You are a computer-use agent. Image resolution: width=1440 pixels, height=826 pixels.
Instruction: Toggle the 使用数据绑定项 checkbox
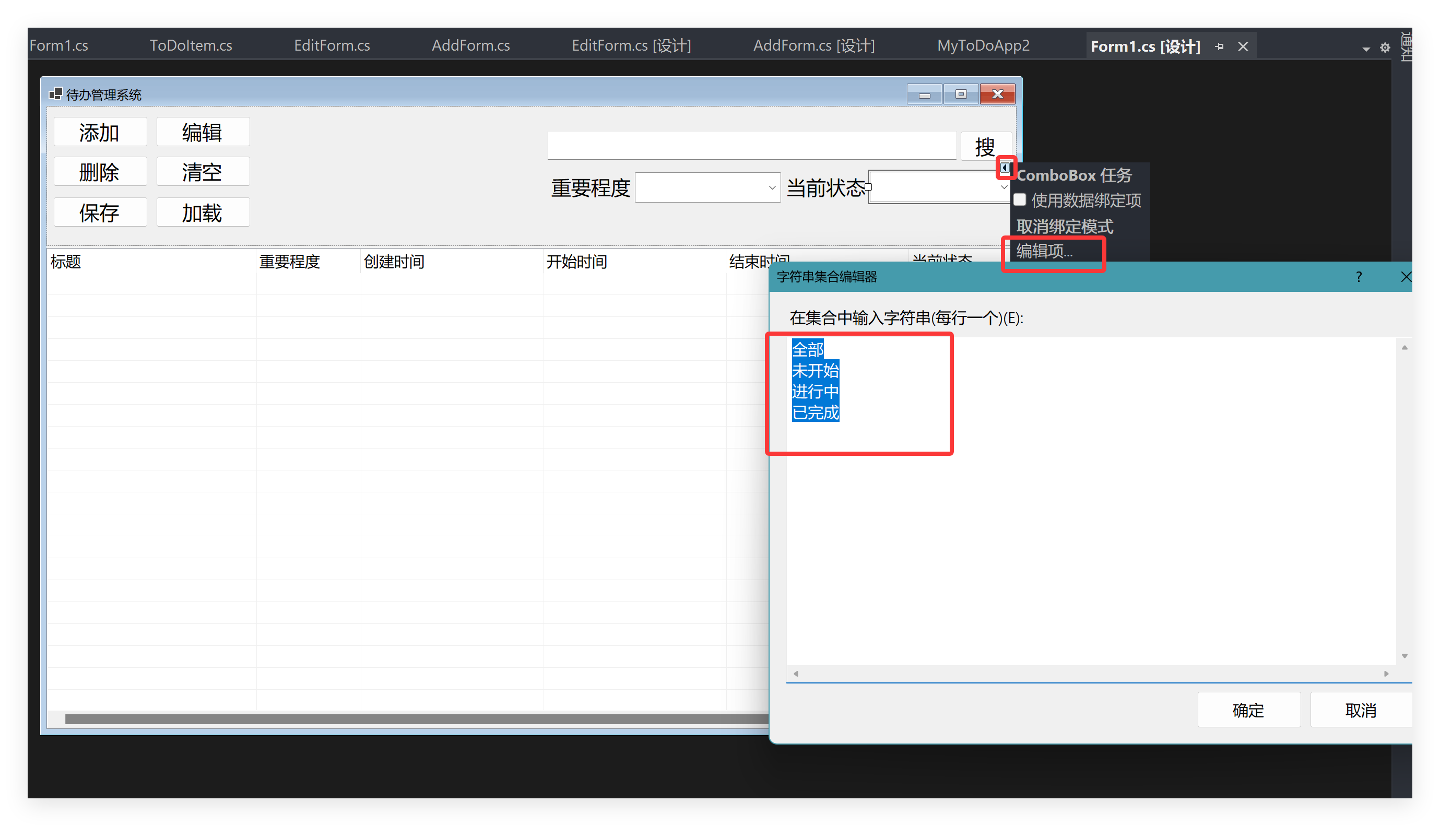[1020, 199]
